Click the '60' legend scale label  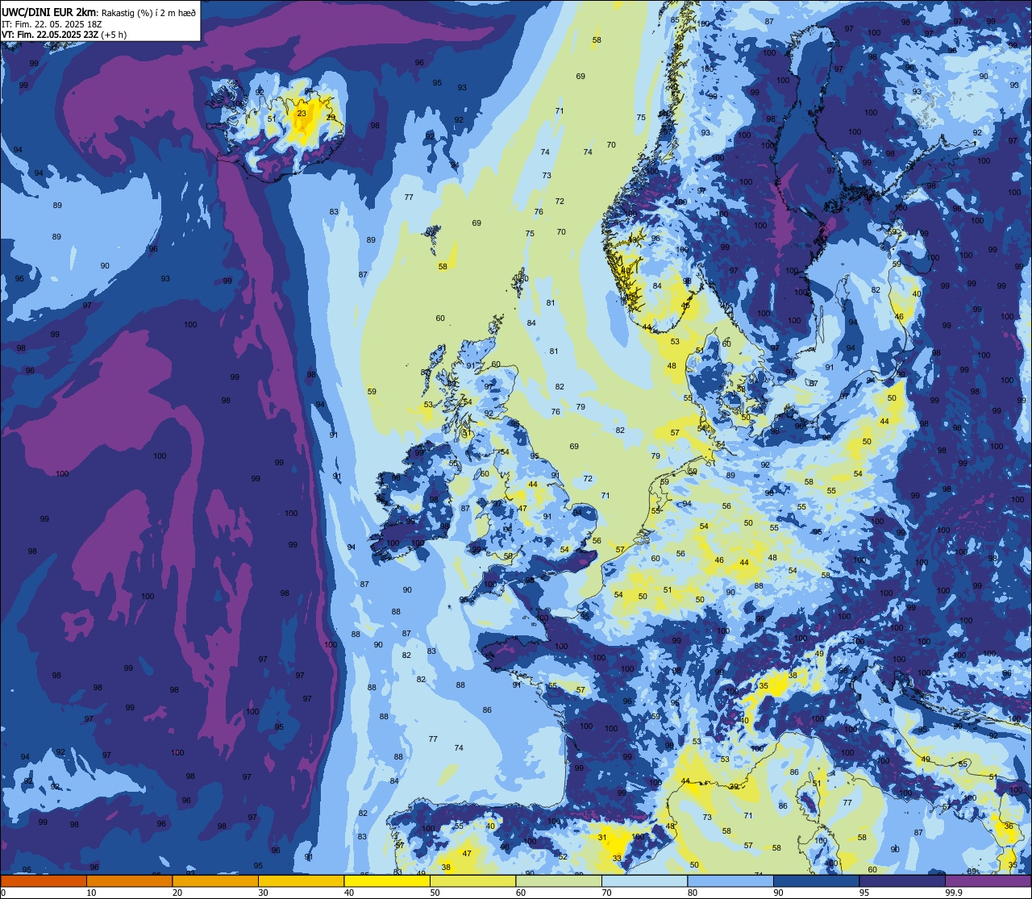520,893
